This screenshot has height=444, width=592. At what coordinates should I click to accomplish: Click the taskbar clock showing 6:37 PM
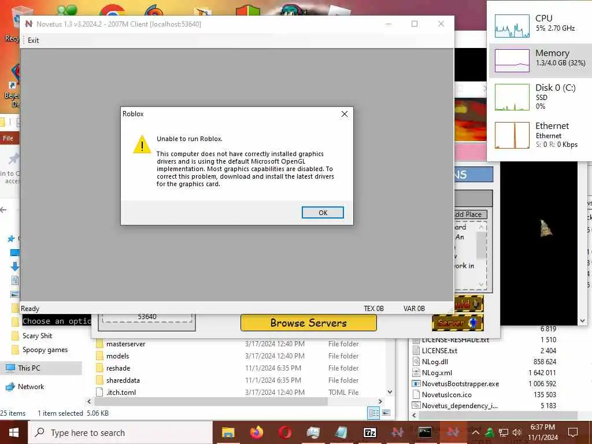point(542,432)
